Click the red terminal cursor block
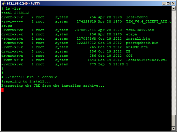The width and height of the screenshot is (177, 132). click(x=2, y=90)
